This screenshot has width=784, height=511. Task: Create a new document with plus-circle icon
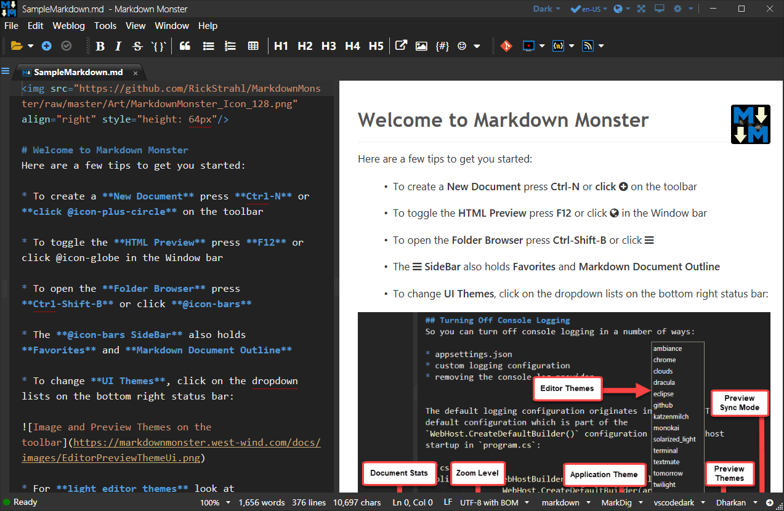coord(47,46)
